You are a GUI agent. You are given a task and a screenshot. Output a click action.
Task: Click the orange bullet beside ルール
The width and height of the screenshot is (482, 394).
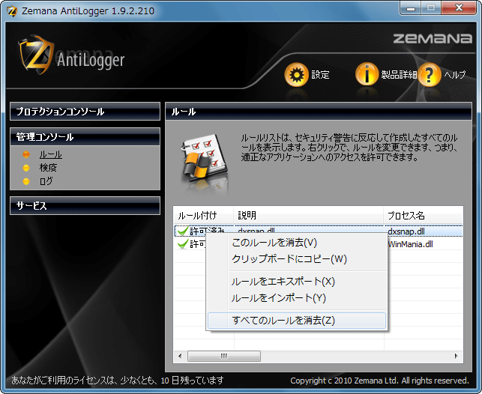click(x=26, y=154)
